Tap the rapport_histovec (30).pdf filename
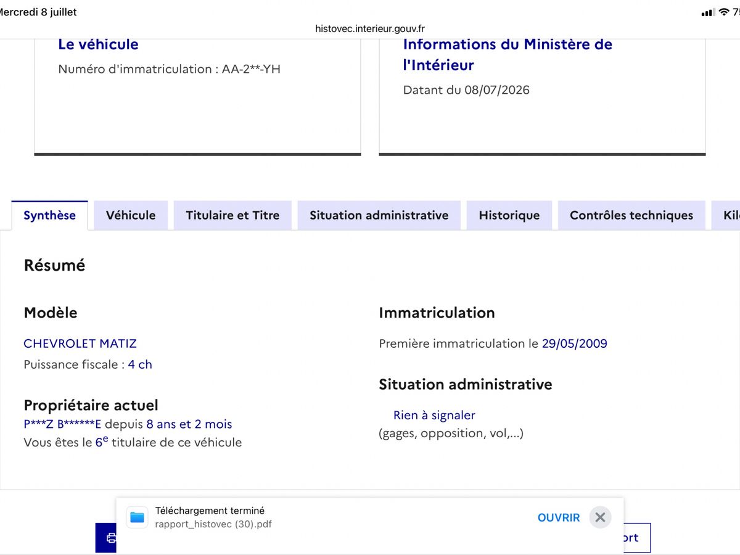This screenshot has height=555, width=740. tap(213, 524)
